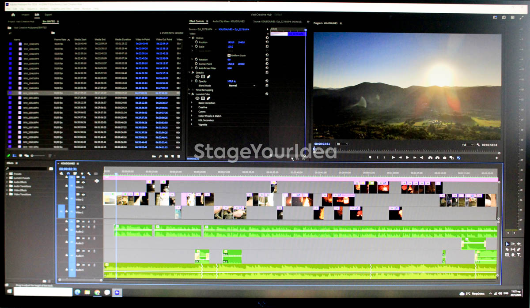Image resolution: width=530 pixels, height=308 pixels.
Task: Click the Frame Rate column header
Action: tap(60, 39)
